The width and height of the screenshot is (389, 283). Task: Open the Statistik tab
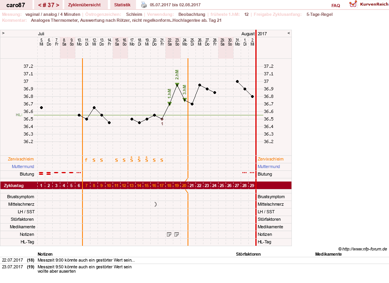(122, 5)
